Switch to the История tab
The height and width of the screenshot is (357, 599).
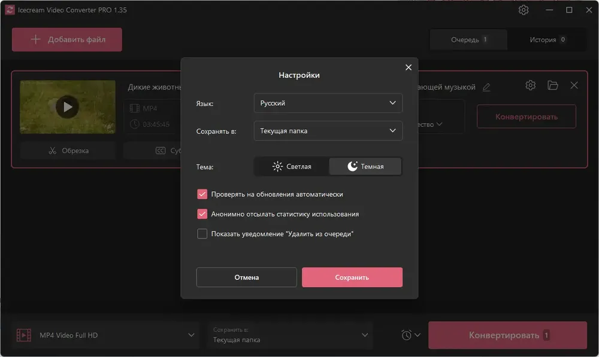(x=547, y=39)
